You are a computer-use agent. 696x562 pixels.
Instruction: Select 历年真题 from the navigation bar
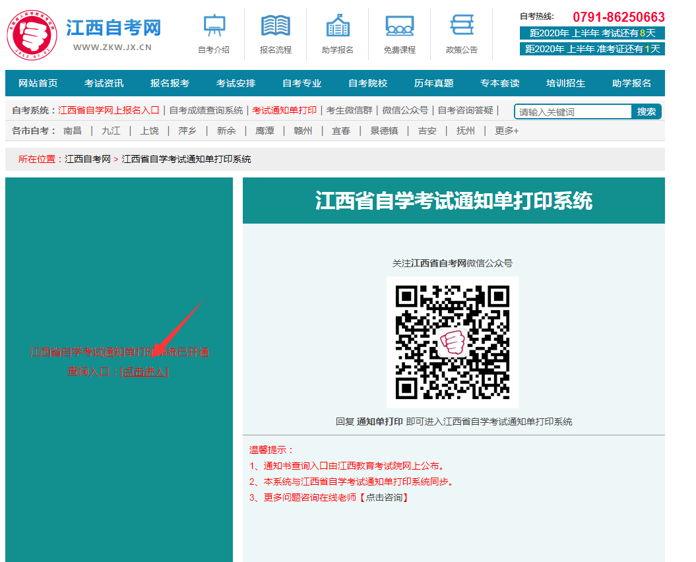pos(434,83)
